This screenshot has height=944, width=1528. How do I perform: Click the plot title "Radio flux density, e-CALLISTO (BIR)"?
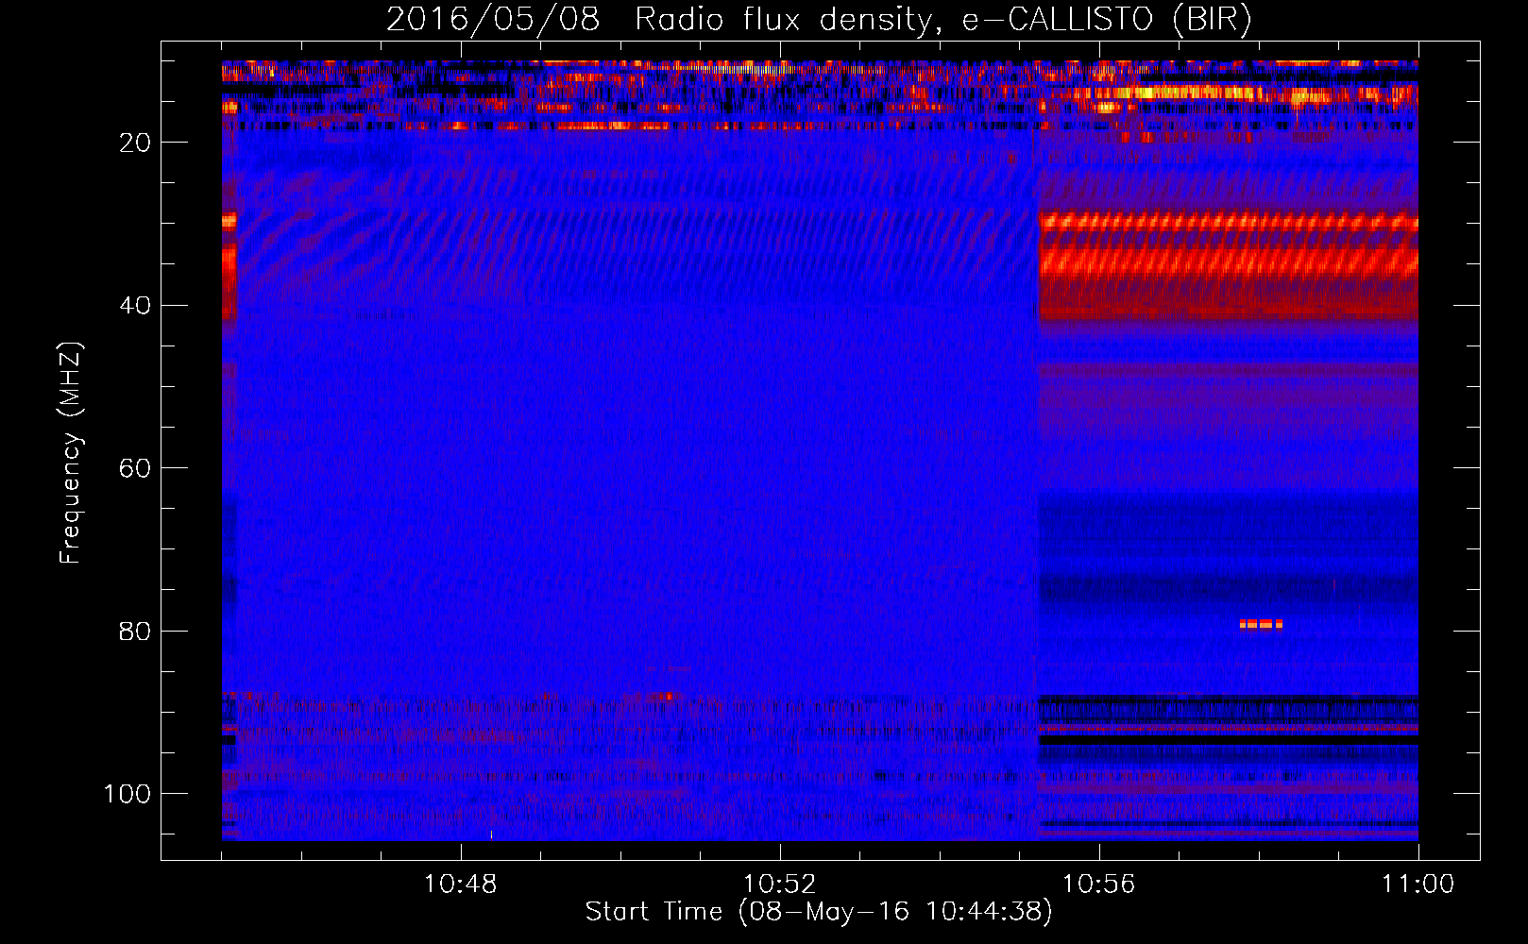943,19
